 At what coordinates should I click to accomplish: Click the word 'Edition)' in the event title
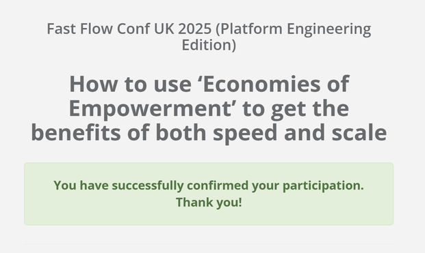point(209,45)
